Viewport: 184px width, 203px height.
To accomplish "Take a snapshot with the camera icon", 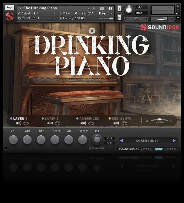I will 102,8.
